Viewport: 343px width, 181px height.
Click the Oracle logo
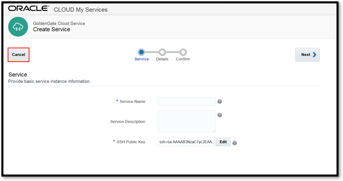click(29, 9)
